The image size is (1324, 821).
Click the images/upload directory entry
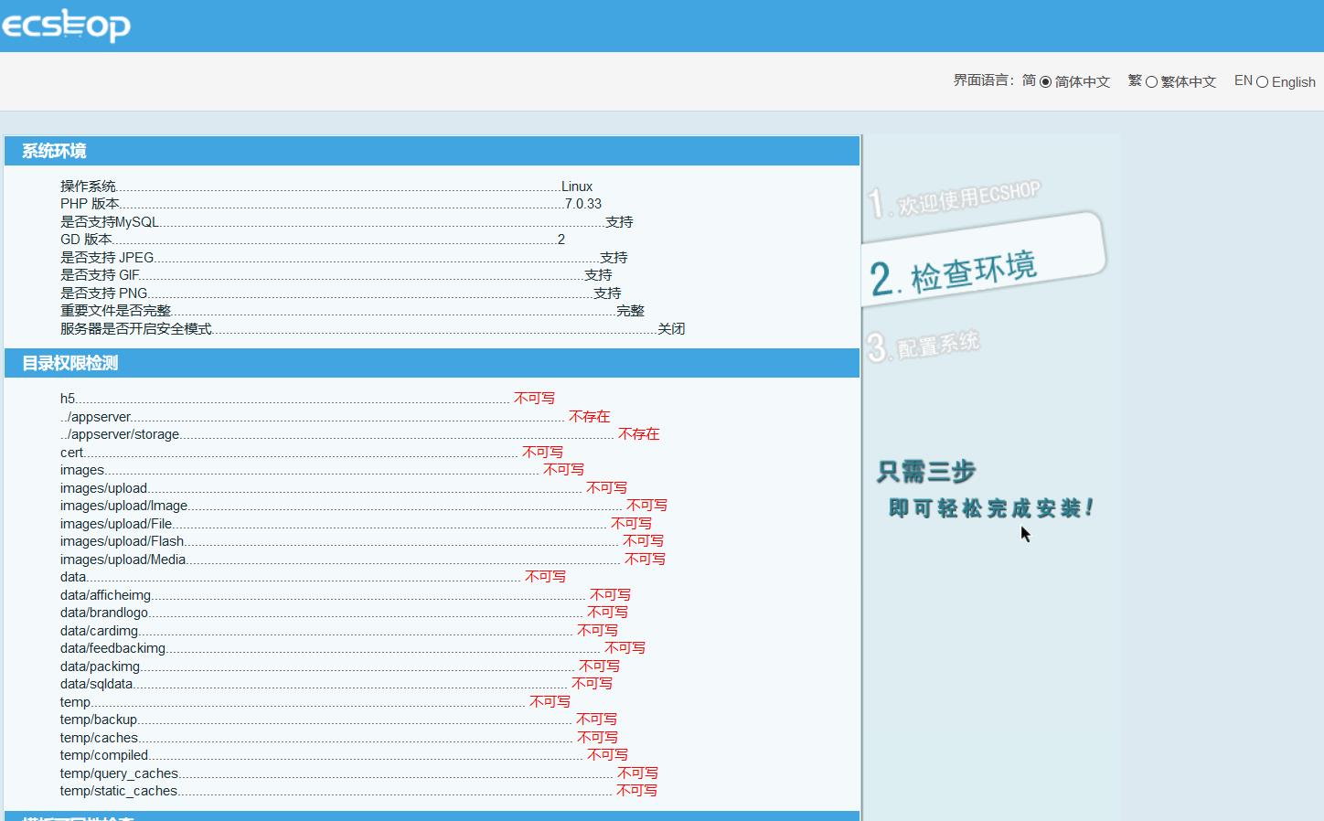tap(104, 488)
